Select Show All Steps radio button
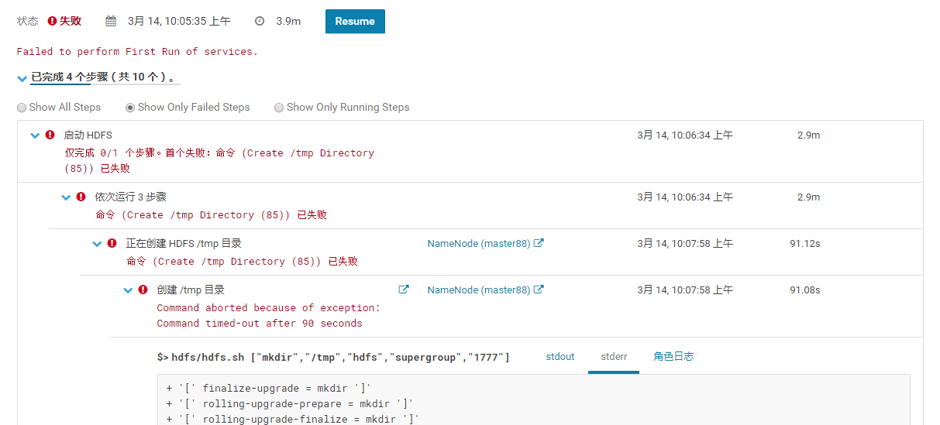The height and width of the screenshot is (425, 940). coord(22,108)
